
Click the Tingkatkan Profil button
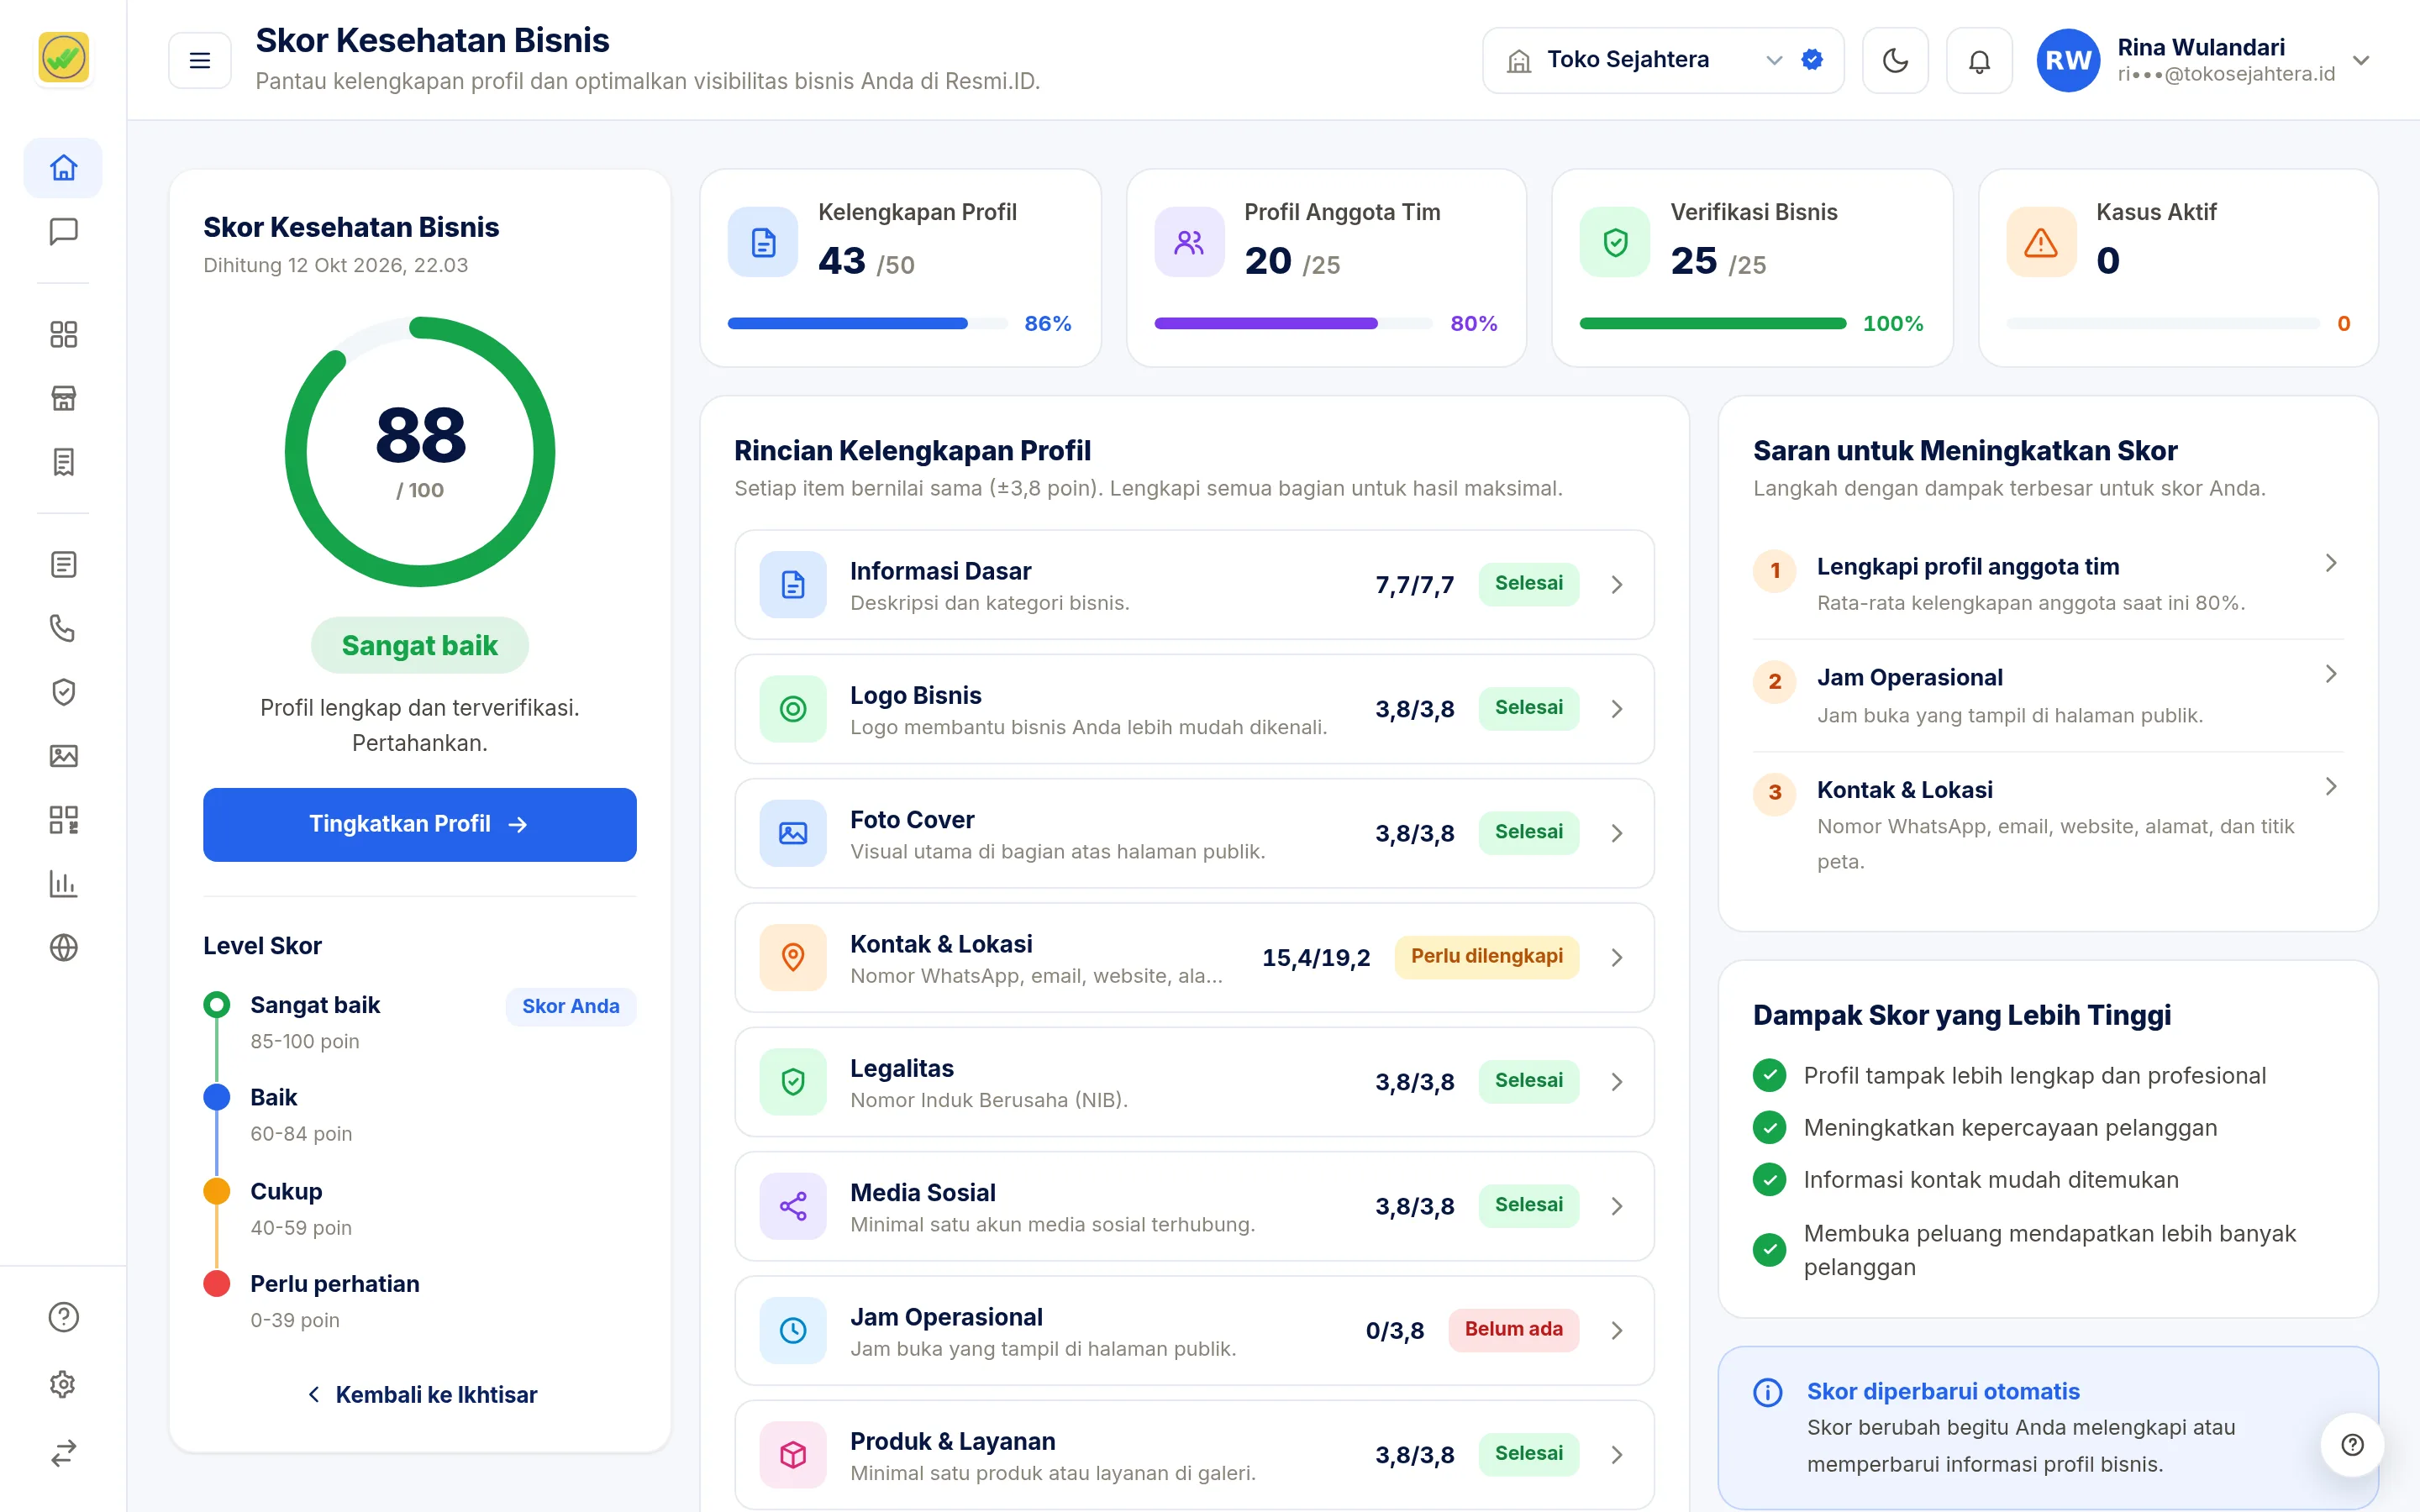419,824
